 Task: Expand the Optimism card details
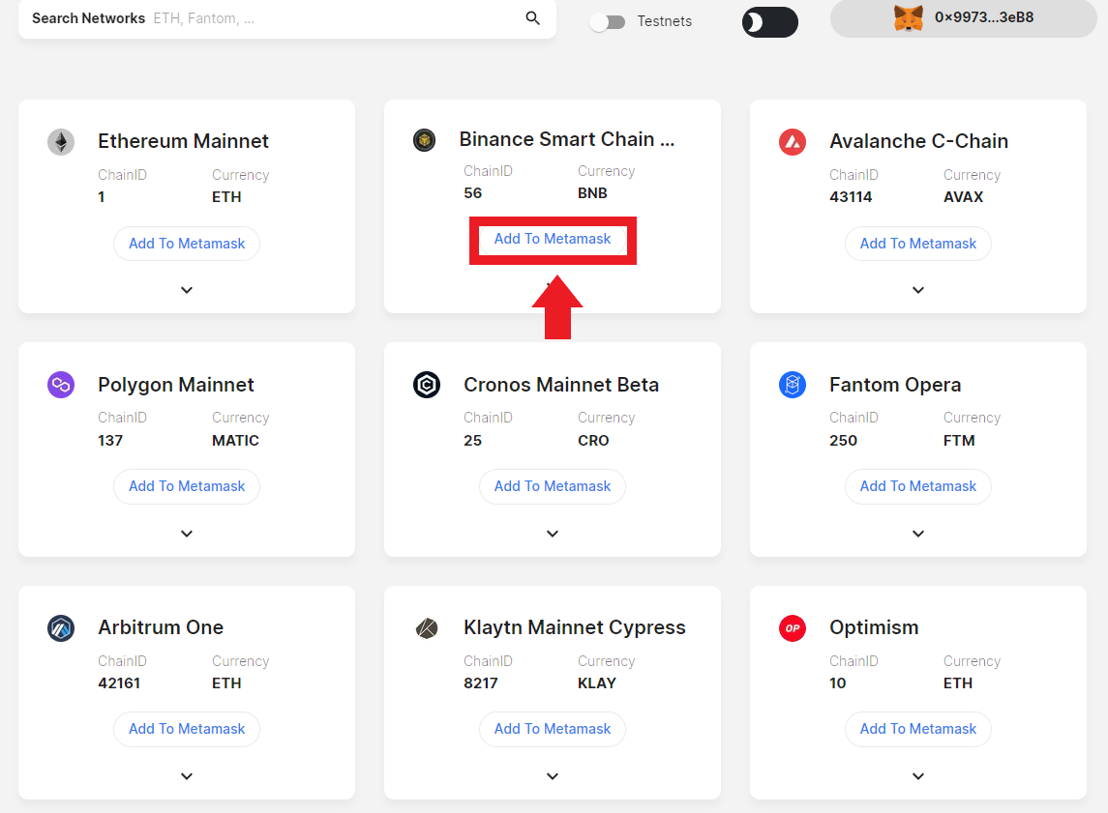pyautogui.click(x=918, y=776)
